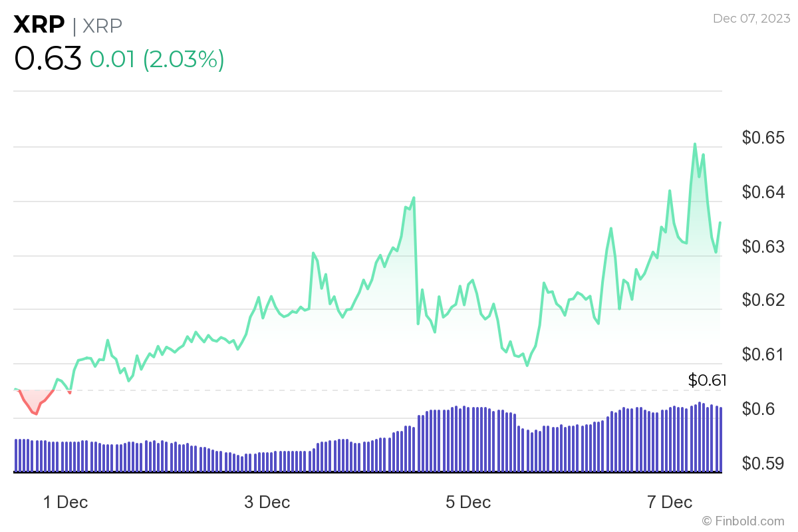Screen dimensions: 798x532
Task: Click the highest peak of the price line
Action: click(695, 144)
